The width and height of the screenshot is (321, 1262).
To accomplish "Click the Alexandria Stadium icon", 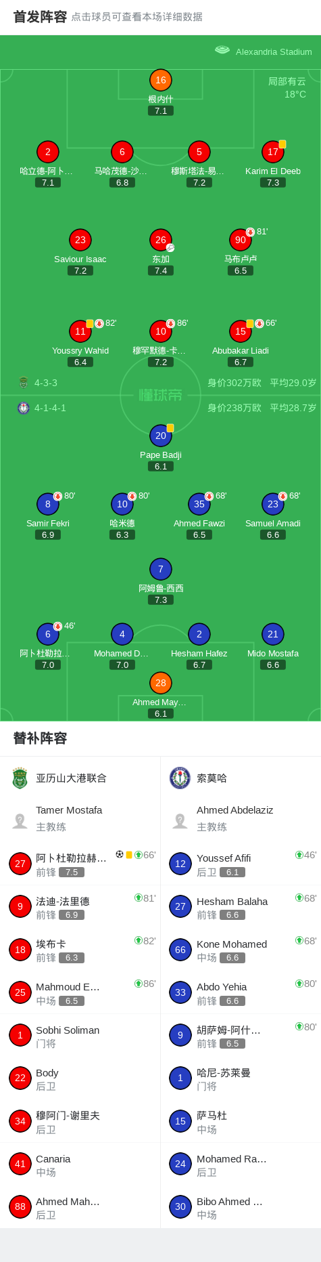I will pos(222,50).
